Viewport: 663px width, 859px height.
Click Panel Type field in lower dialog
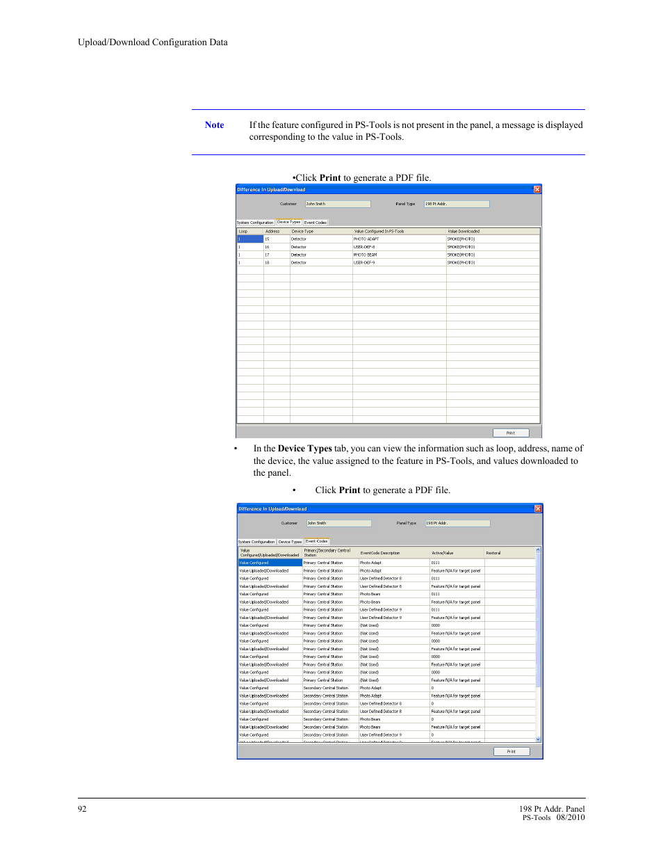pos(458,523)
